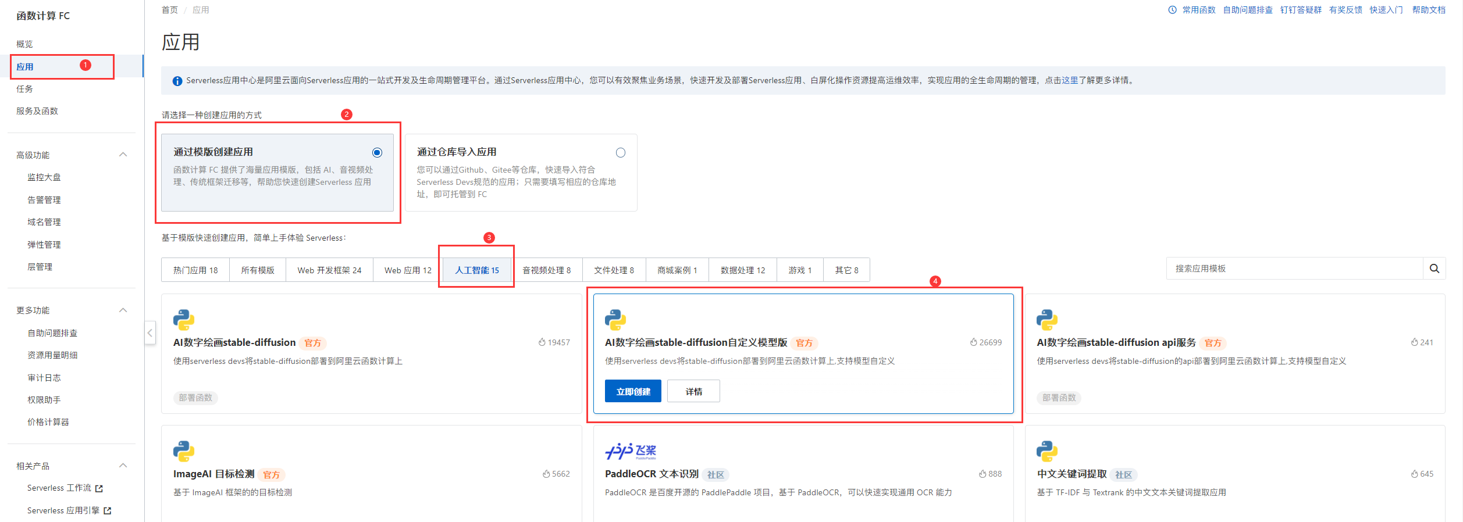Focus the 搜索应用模板 search field
This screenshot has height=522, width=1463.
1294,269
